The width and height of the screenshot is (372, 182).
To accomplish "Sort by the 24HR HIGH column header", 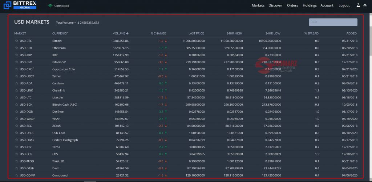I will [x=234, y=33].
